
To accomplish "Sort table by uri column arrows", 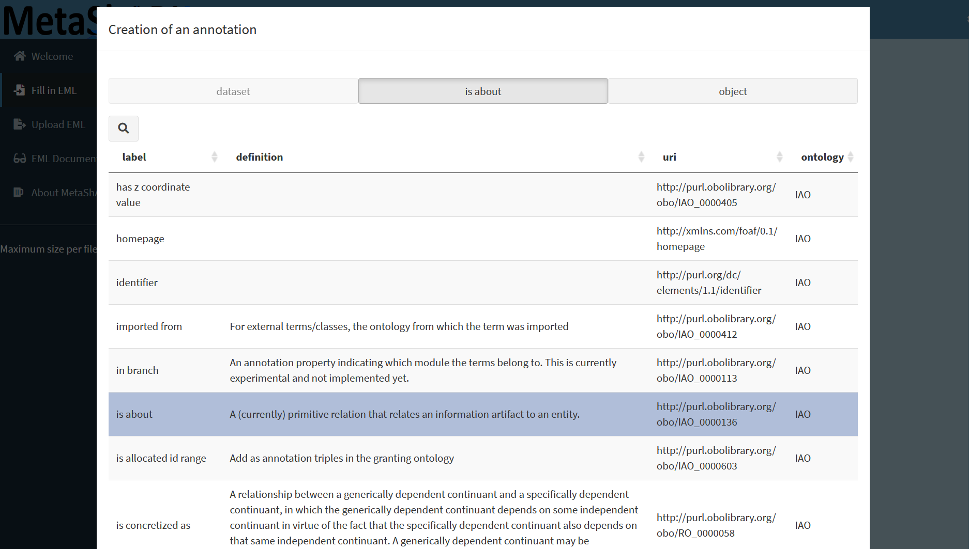I will coord(780,157).
